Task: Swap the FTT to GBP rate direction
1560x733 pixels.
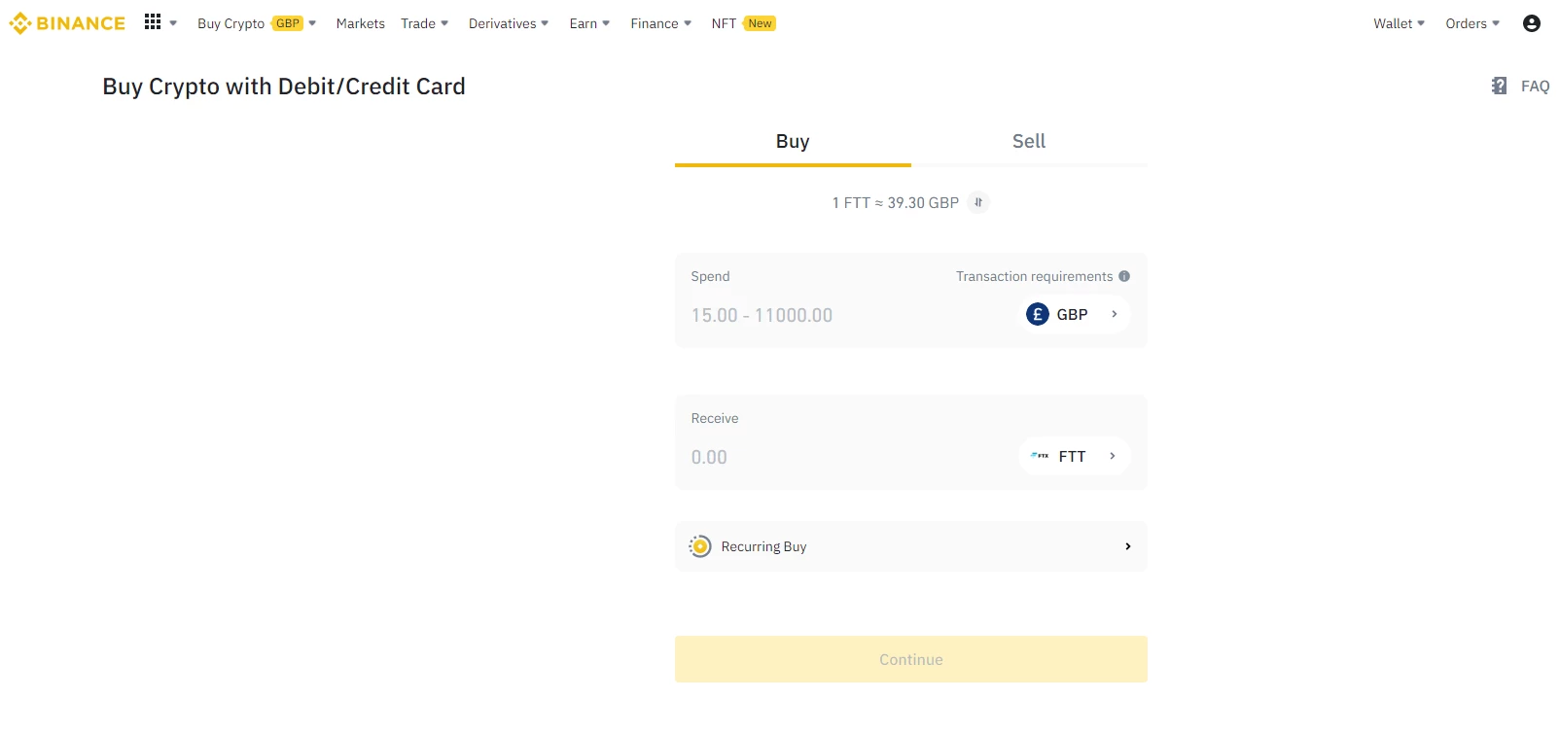Action: click(978, 202)
